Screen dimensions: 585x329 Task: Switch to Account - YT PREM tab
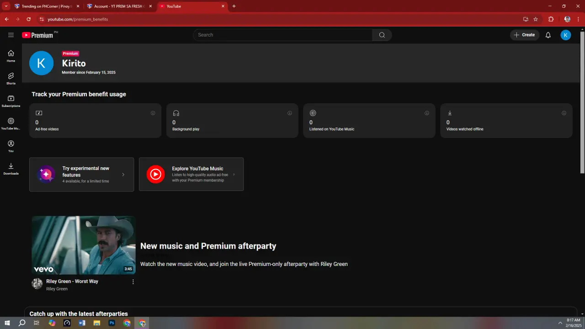[119, 6]
